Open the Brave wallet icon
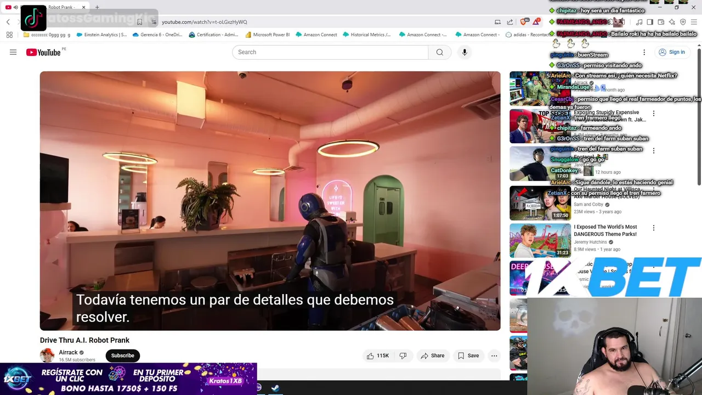 pyautogui.click(x=661, y=22)
